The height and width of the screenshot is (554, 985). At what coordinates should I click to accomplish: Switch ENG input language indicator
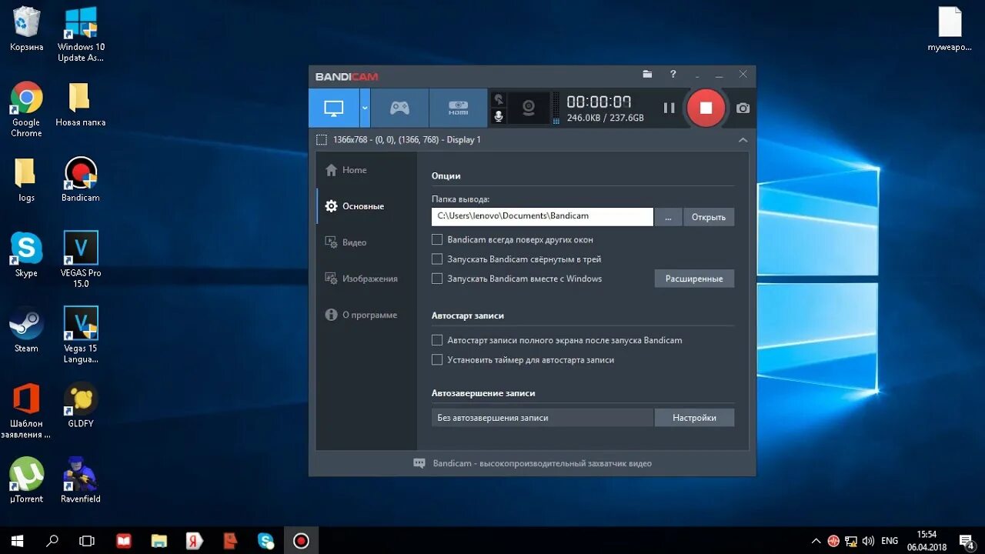[x=890, y=541]
